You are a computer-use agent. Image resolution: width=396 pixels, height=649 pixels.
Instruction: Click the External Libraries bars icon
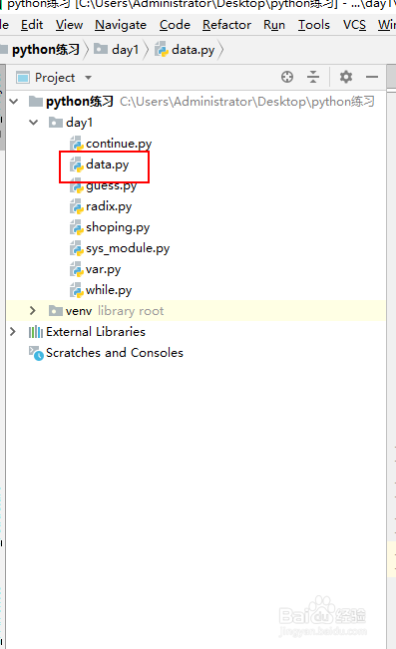pyautogui.click(x=36, y=332)
